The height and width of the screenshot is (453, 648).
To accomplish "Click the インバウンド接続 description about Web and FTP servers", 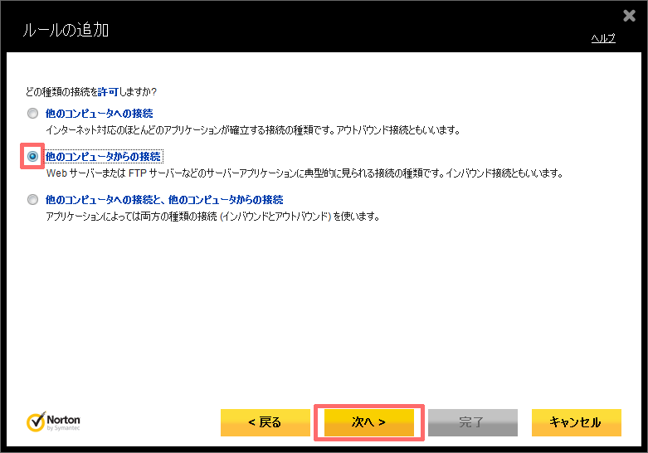I will pos(304,174).
